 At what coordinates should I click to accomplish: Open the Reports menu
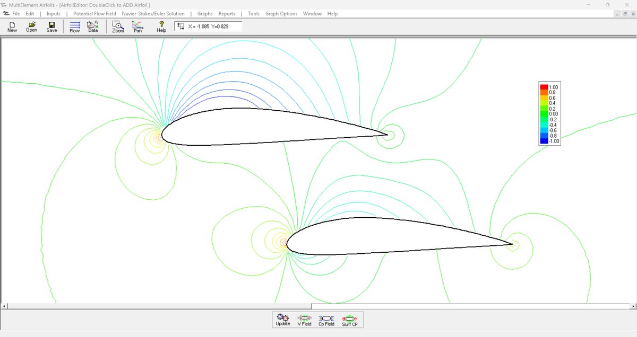click(x=227, y=13)
